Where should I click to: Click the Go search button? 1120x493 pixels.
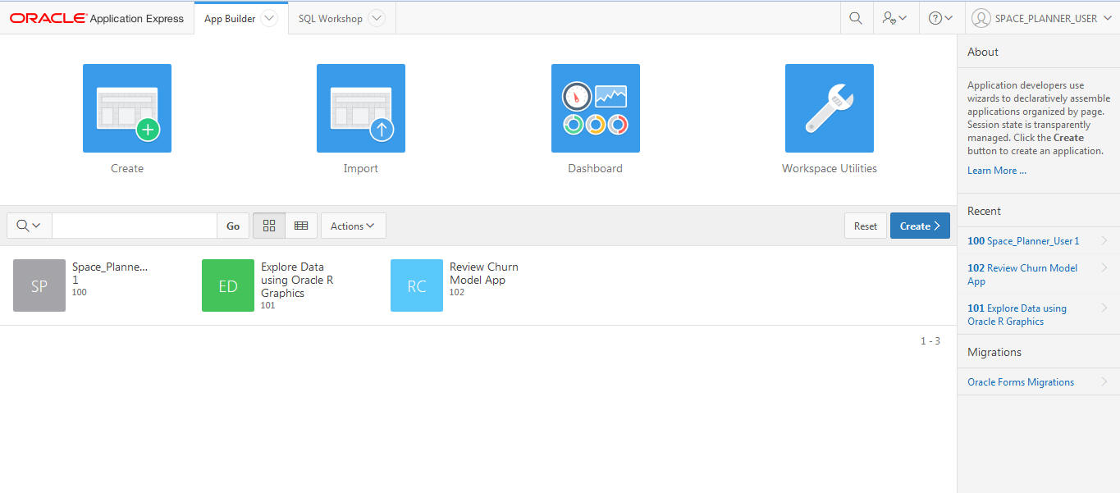(x=233, y=226)
